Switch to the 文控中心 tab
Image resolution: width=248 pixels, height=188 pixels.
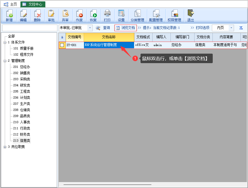point(33,4)
